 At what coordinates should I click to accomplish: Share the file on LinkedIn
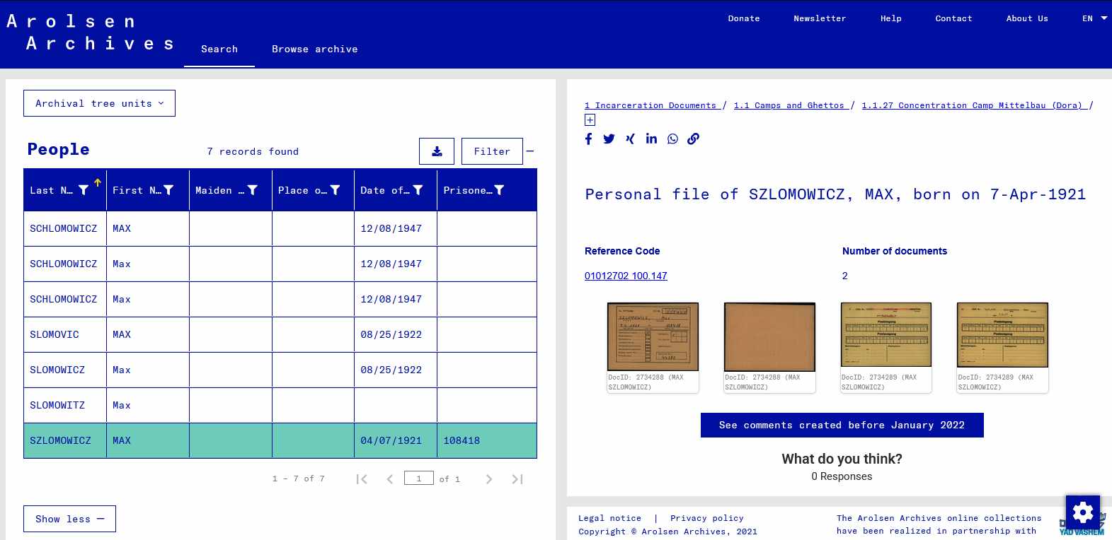pyautogui.click(x=651, y=139)
